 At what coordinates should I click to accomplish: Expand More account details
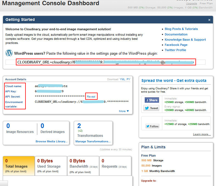click(x=124, y=111)
